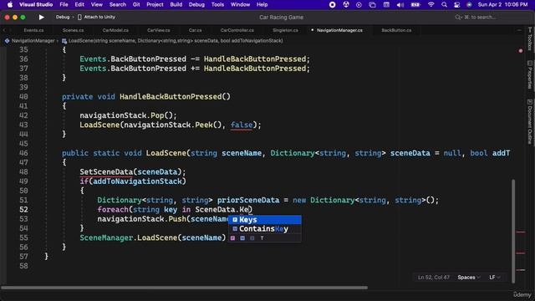
Task: Open the Edit menu
Action: 79,5
